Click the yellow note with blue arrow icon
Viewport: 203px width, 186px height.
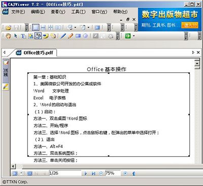46,36
